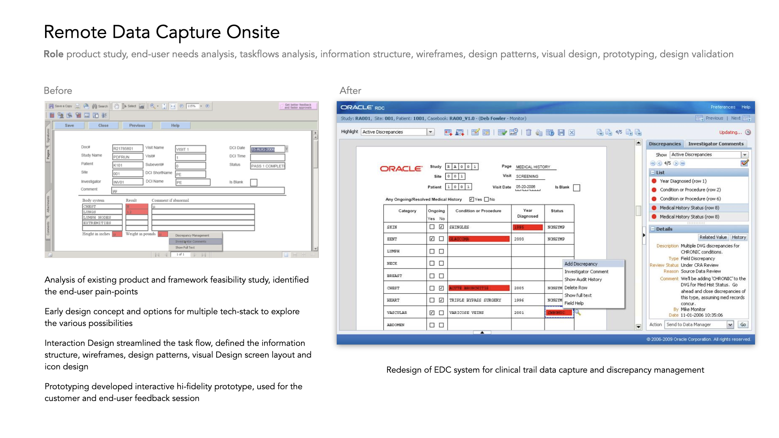
Task: Toggle the Ongoing Yes checkbox for EENT
Action: click(432, 239)
